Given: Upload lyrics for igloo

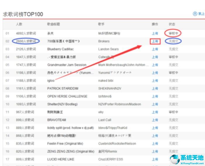Looking at the screenshot, I should click(155, 81).
